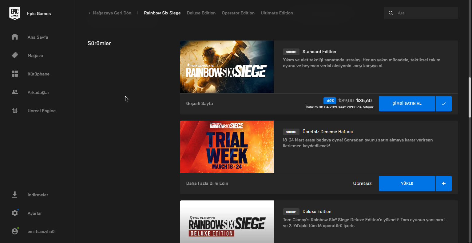472x243 pixels.
Task: Click the ŞİMDİ SATIN AL button
Action: 407,104
